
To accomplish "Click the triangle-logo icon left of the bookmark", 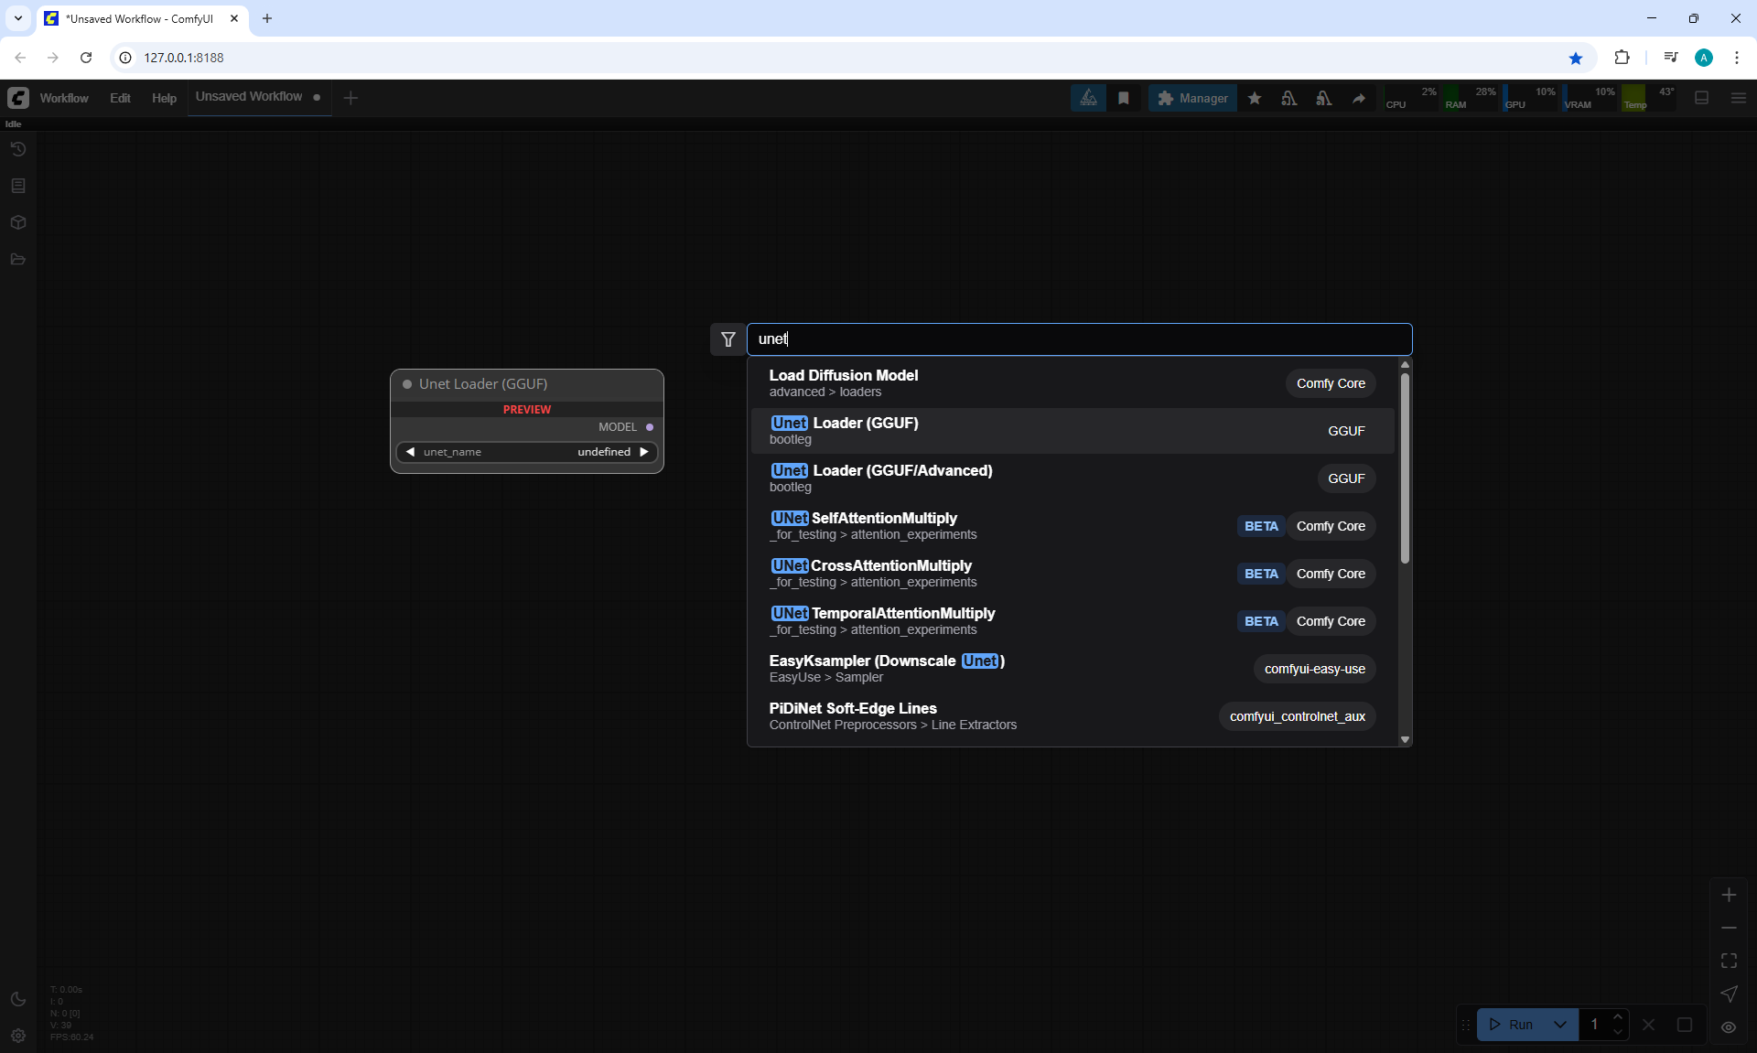I will [x=1088, y=98].
